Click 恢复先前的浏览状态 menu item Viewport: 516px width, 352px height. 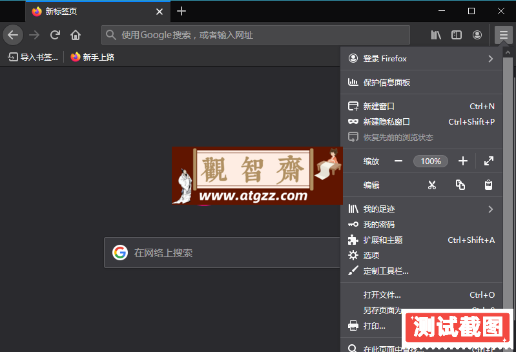click(421, 137)
